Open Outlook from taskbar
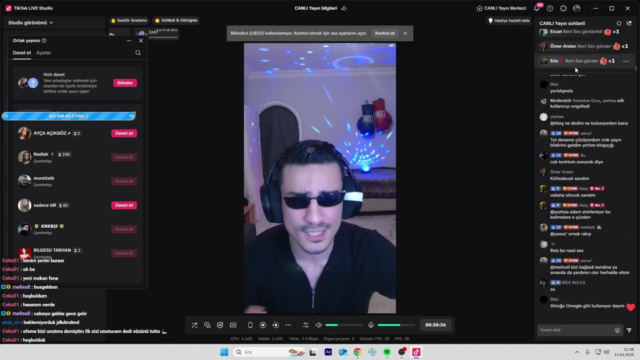 [343, 352]
